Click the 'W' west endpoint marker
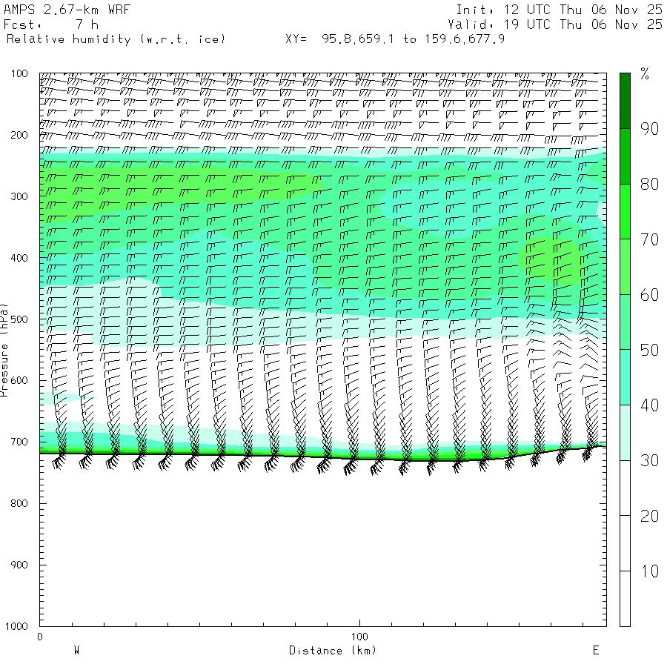Image resolution: width=667 pixels, height=667 pixels. [76, 650]
